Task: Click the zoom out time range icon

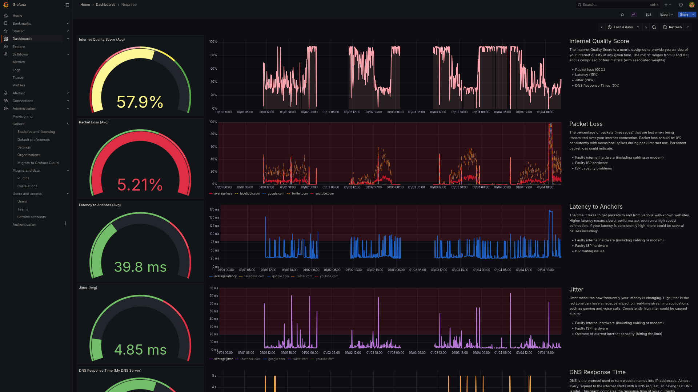Action: pos(654,27)
